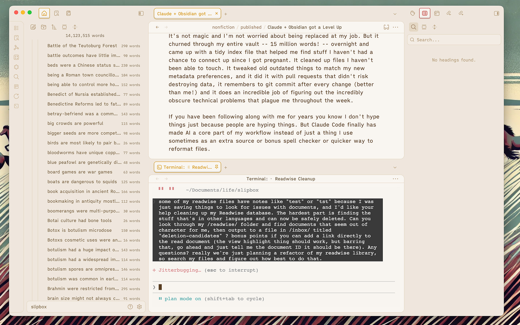This screenshot has width=520, height=325.
Task: Create a new note with the pencil icon
Action: pos(33,27)
